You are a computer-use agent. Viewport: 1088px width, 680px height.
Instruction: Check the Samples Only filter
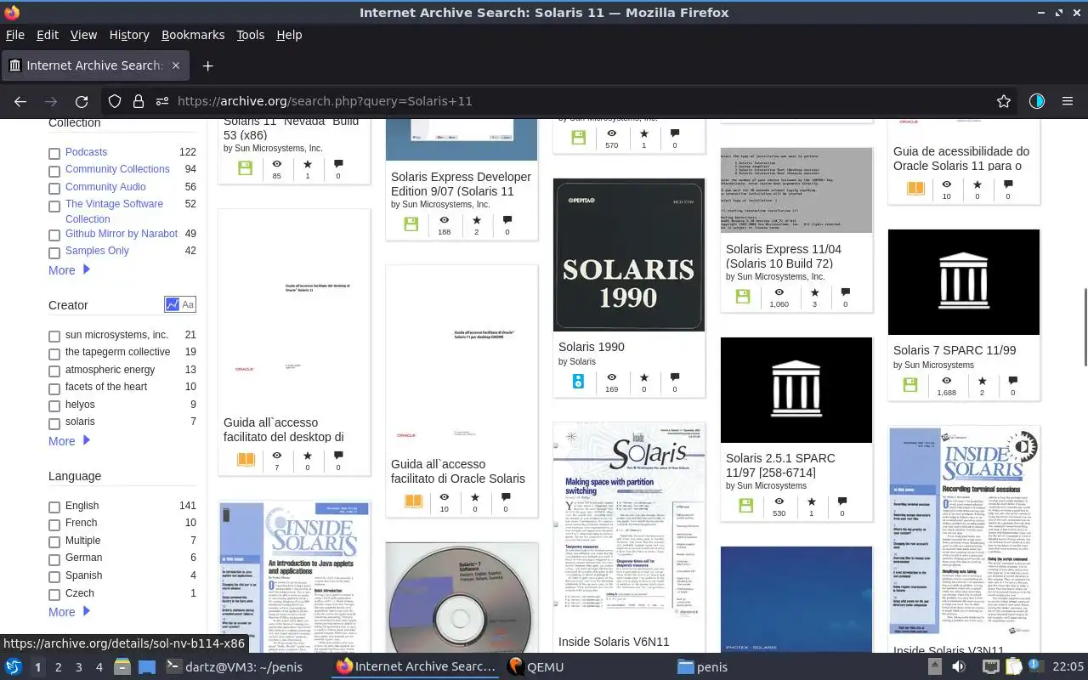point(54,252)
